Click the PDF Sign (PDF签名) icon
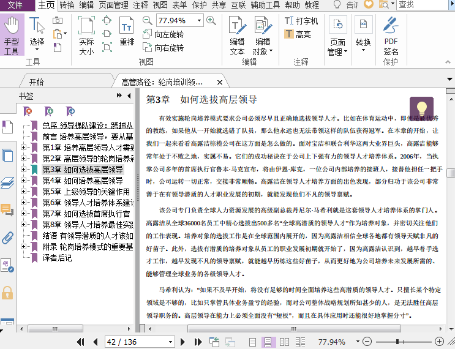 (x=391, y=36)
